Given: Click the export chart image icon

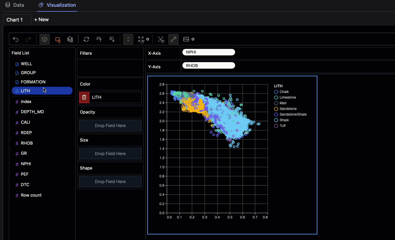Looking at the screenshot, I should coord(186,39).
